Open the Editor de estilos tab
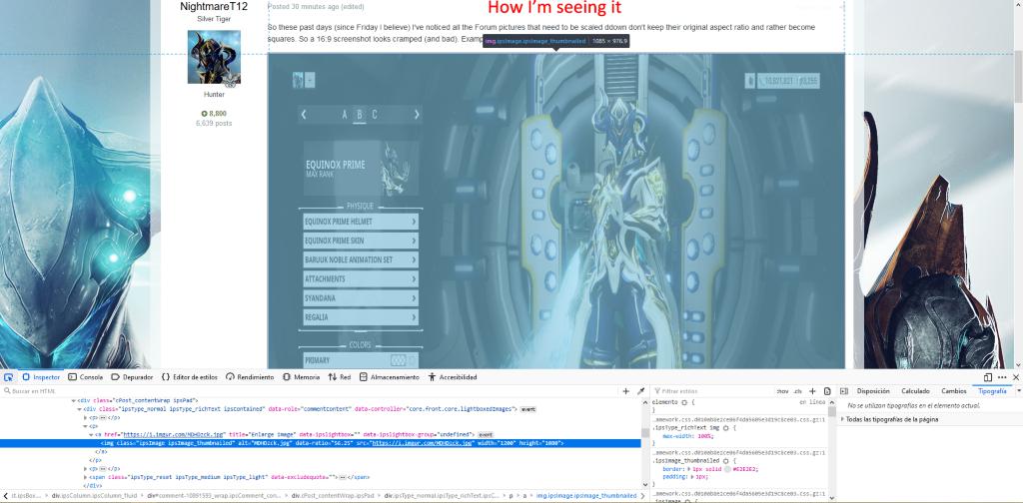 (x=190, y=377)
